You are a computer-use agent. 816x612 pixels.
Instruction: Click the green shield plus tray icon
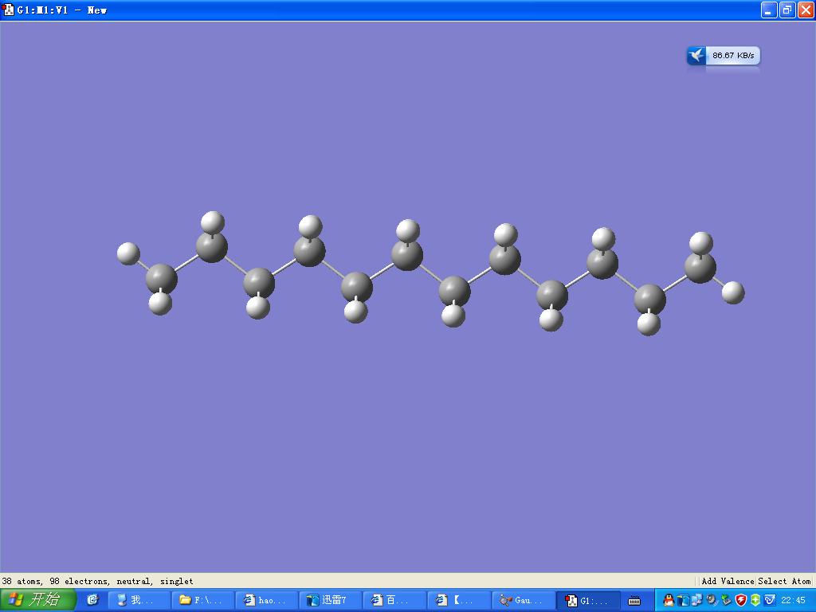755,600
